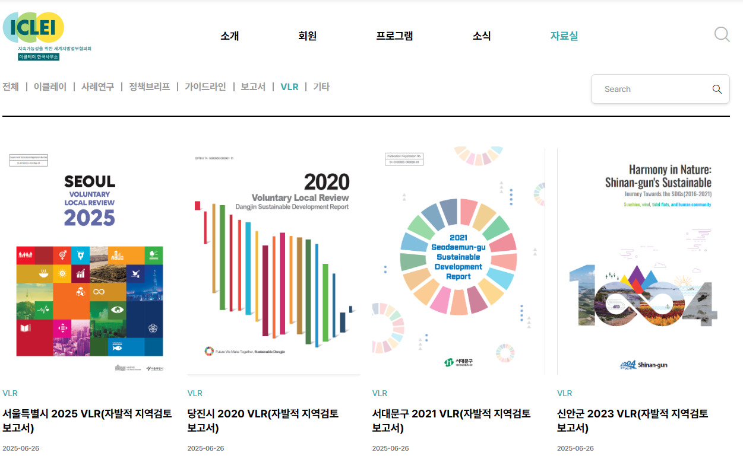The image size is (743, 469).
Task: Select the 사례연구 category filter
Action: (x=97, y=87)
